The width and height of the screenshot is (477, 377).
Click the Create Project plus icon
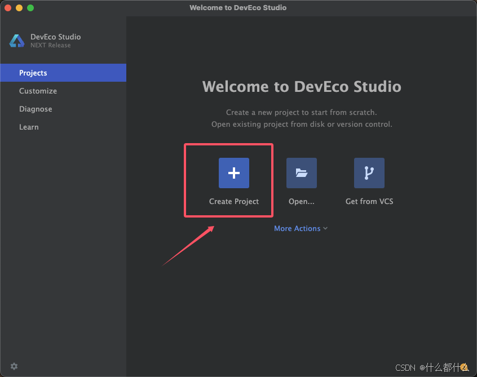(233, 172)
